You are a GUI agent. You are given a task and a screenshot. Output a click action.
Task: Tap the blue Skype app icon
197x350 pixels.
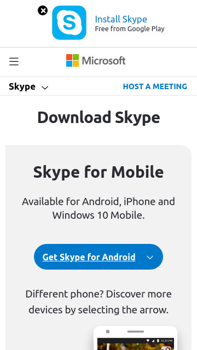coord(69,22)
